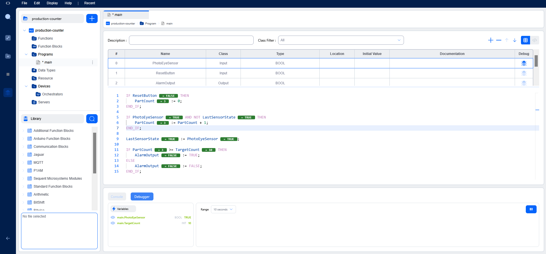Viewport: 546px width, 254px height.
Task: Click the blue plus button beside production-counter
Action: (92, 19)
